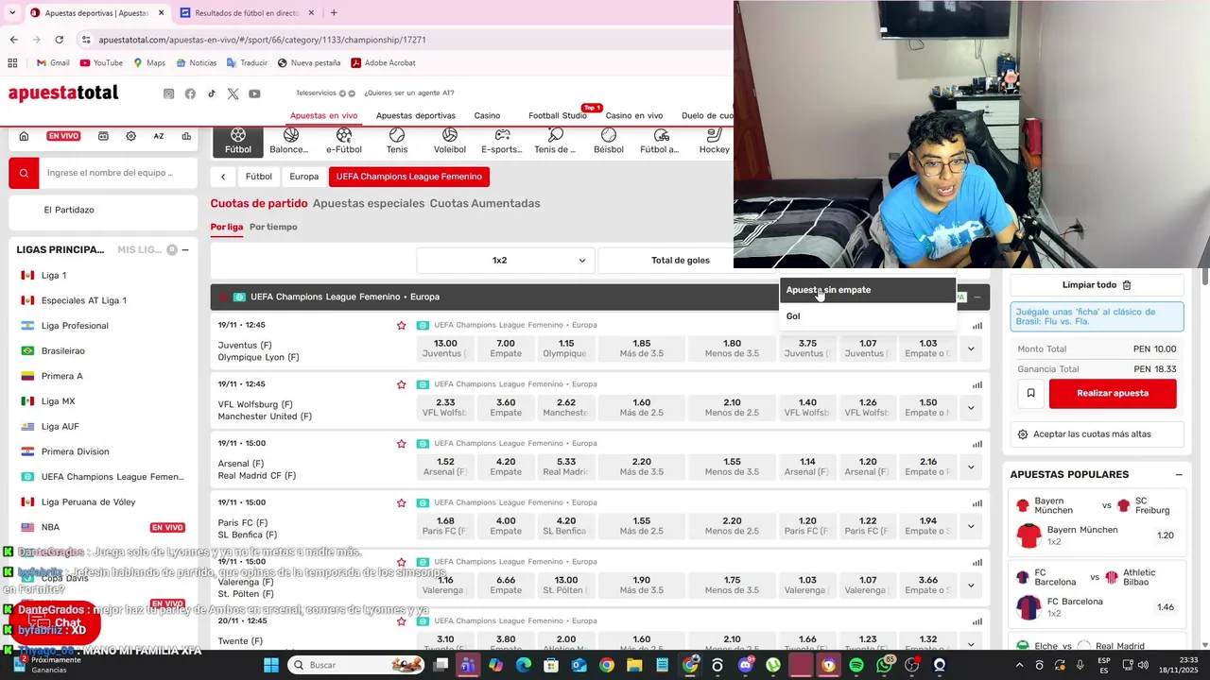Open Spotify from the Windows taskbar
Image resolution: width=1210 pixels, height=680 pixels.
pyautogui.click(x=856, y=665)
